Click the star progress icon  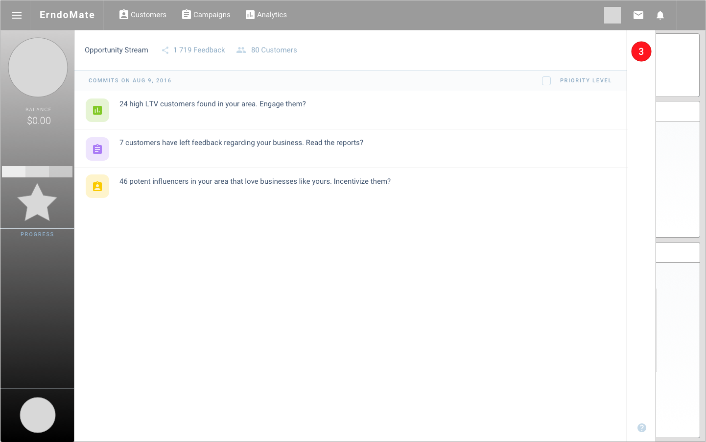[37, 202]
